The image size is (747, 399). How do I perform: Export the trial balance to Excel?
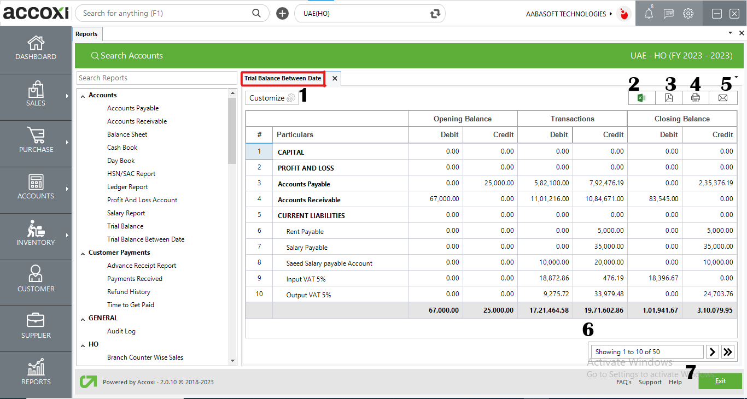[641, 97]
